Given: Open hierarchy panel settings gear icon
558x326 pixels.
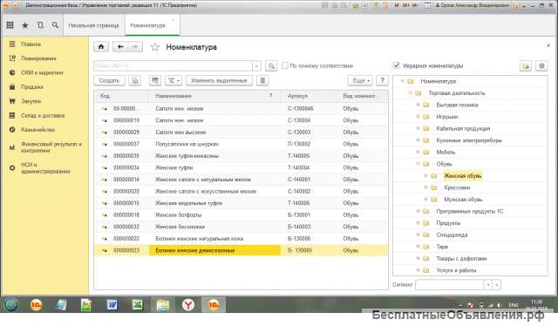Looking at the screenshot, I should coord(541,66).
